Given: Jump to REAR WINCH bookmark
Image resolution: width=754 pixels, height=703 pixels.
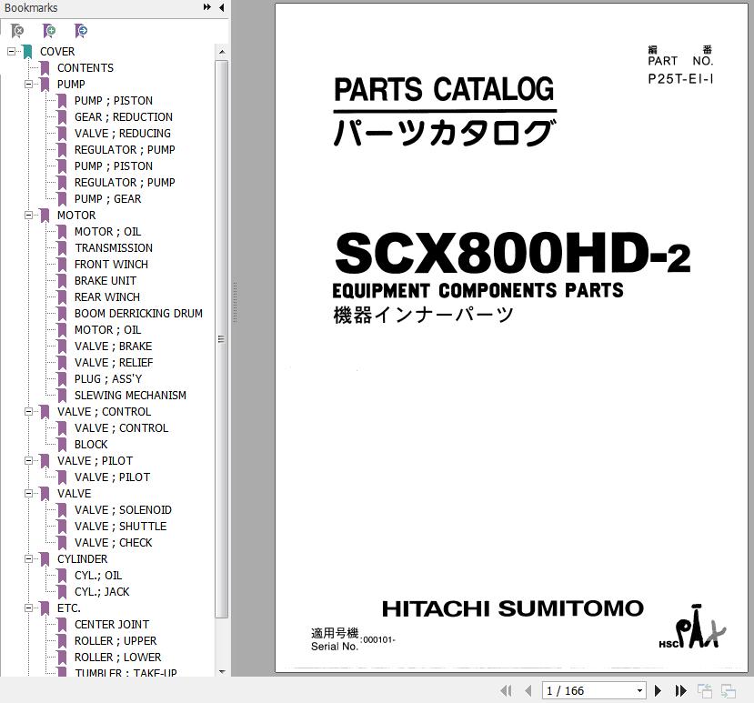Looking at the screenshot, I should pyautogui.click(x=106, y=296).
